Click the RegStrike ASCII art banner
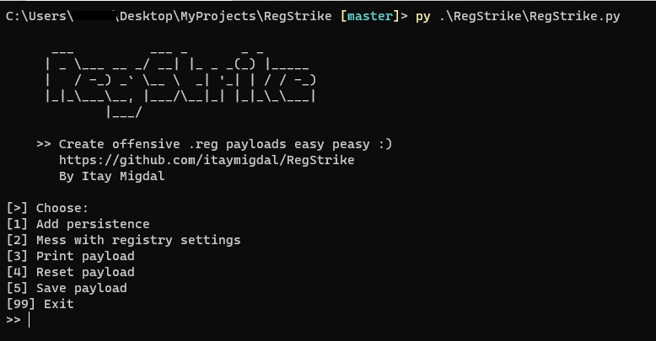The image size is (656, 341). 180,83
